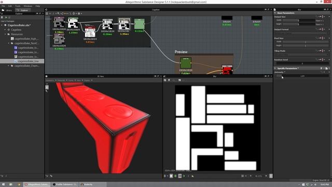Open the Display dropdown in 3D View
This screenshot has height=187, width=332.
[88, 81]
